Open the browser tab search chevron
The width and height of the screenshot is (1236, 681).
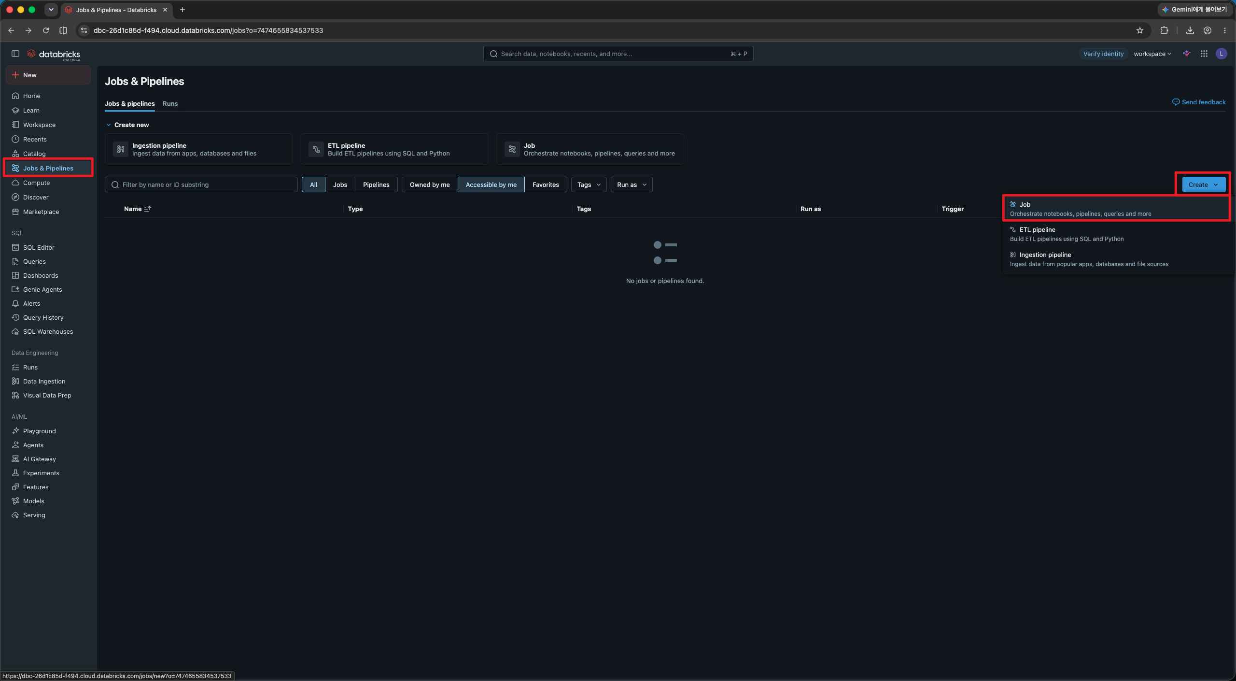[x=51, y=10]
